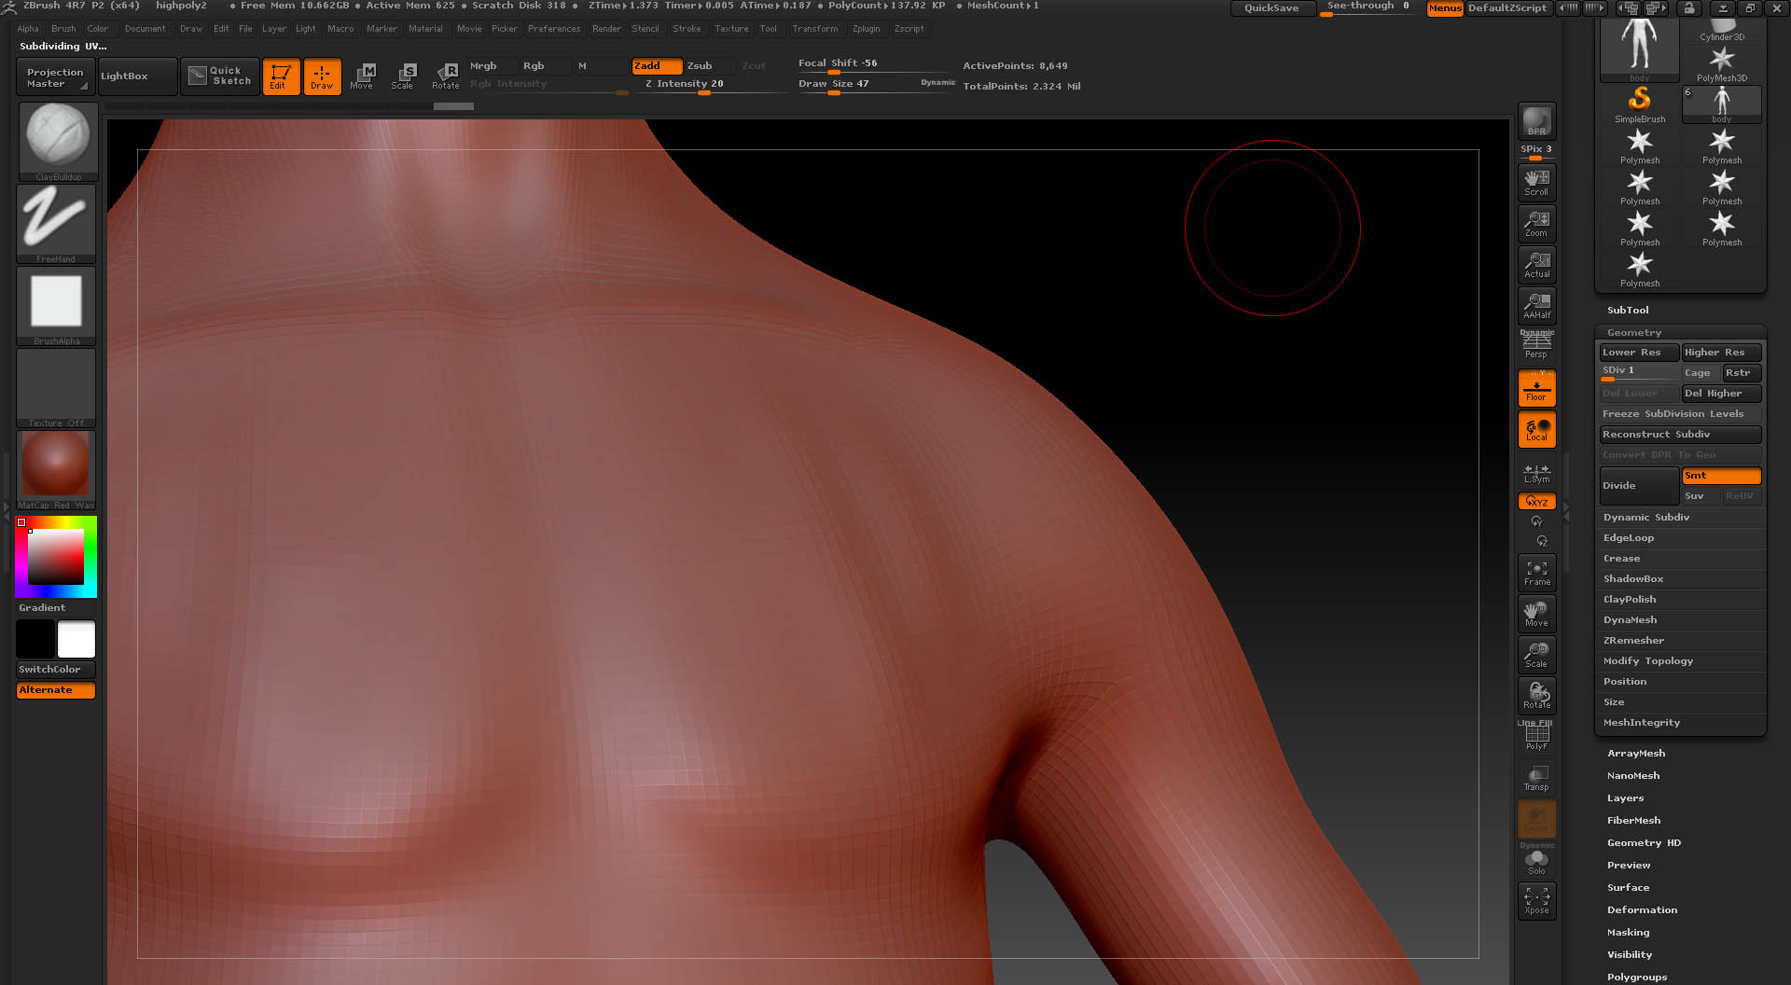This screenshot has width=1791, height=985.
Task: Expand the DynaMesh section
Action: tap(1631, 619)
